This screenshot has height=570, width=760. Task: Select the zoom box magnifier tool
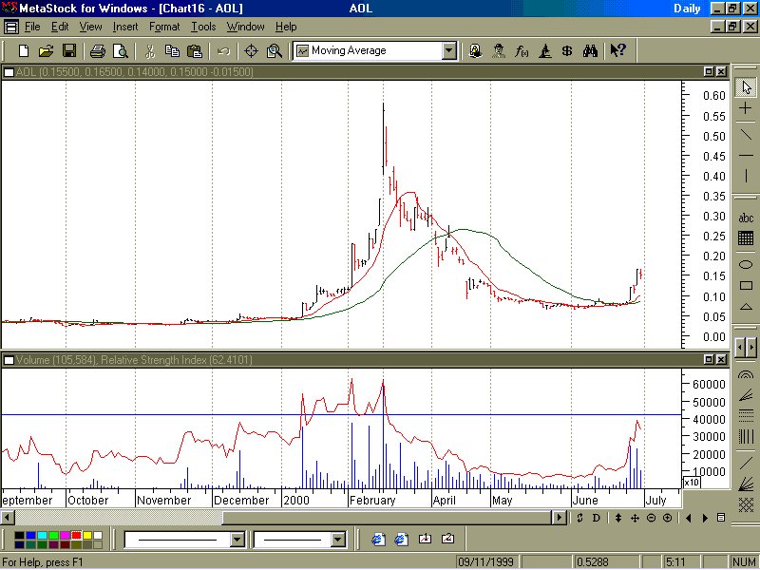pyautogui.click(x=275, y=51)
